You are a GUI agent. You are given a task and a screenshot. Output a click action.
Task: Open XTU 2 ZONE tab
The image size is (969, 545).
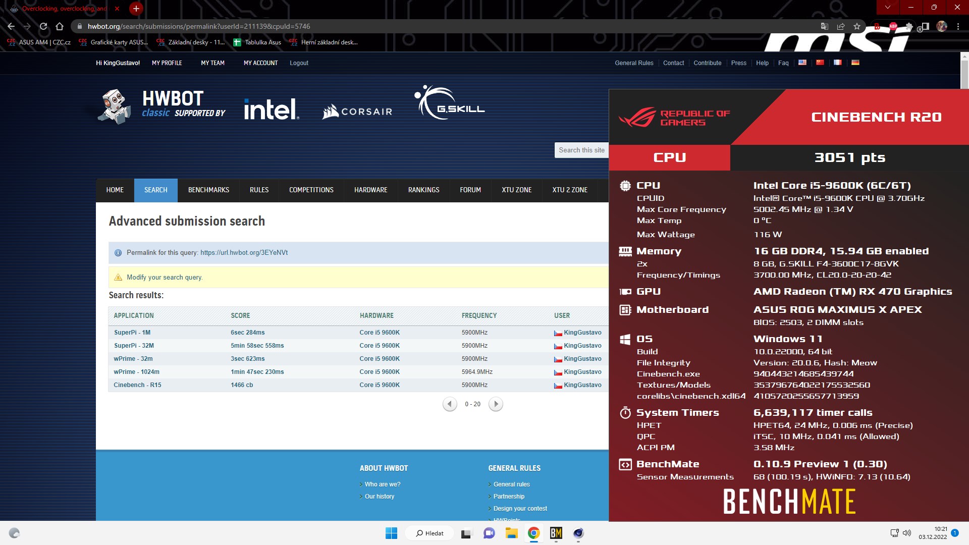[x=570, y=190]
